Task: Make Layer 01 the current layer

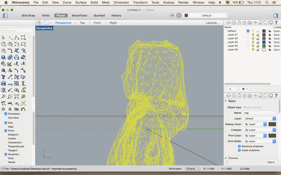Action: point(248,35)
